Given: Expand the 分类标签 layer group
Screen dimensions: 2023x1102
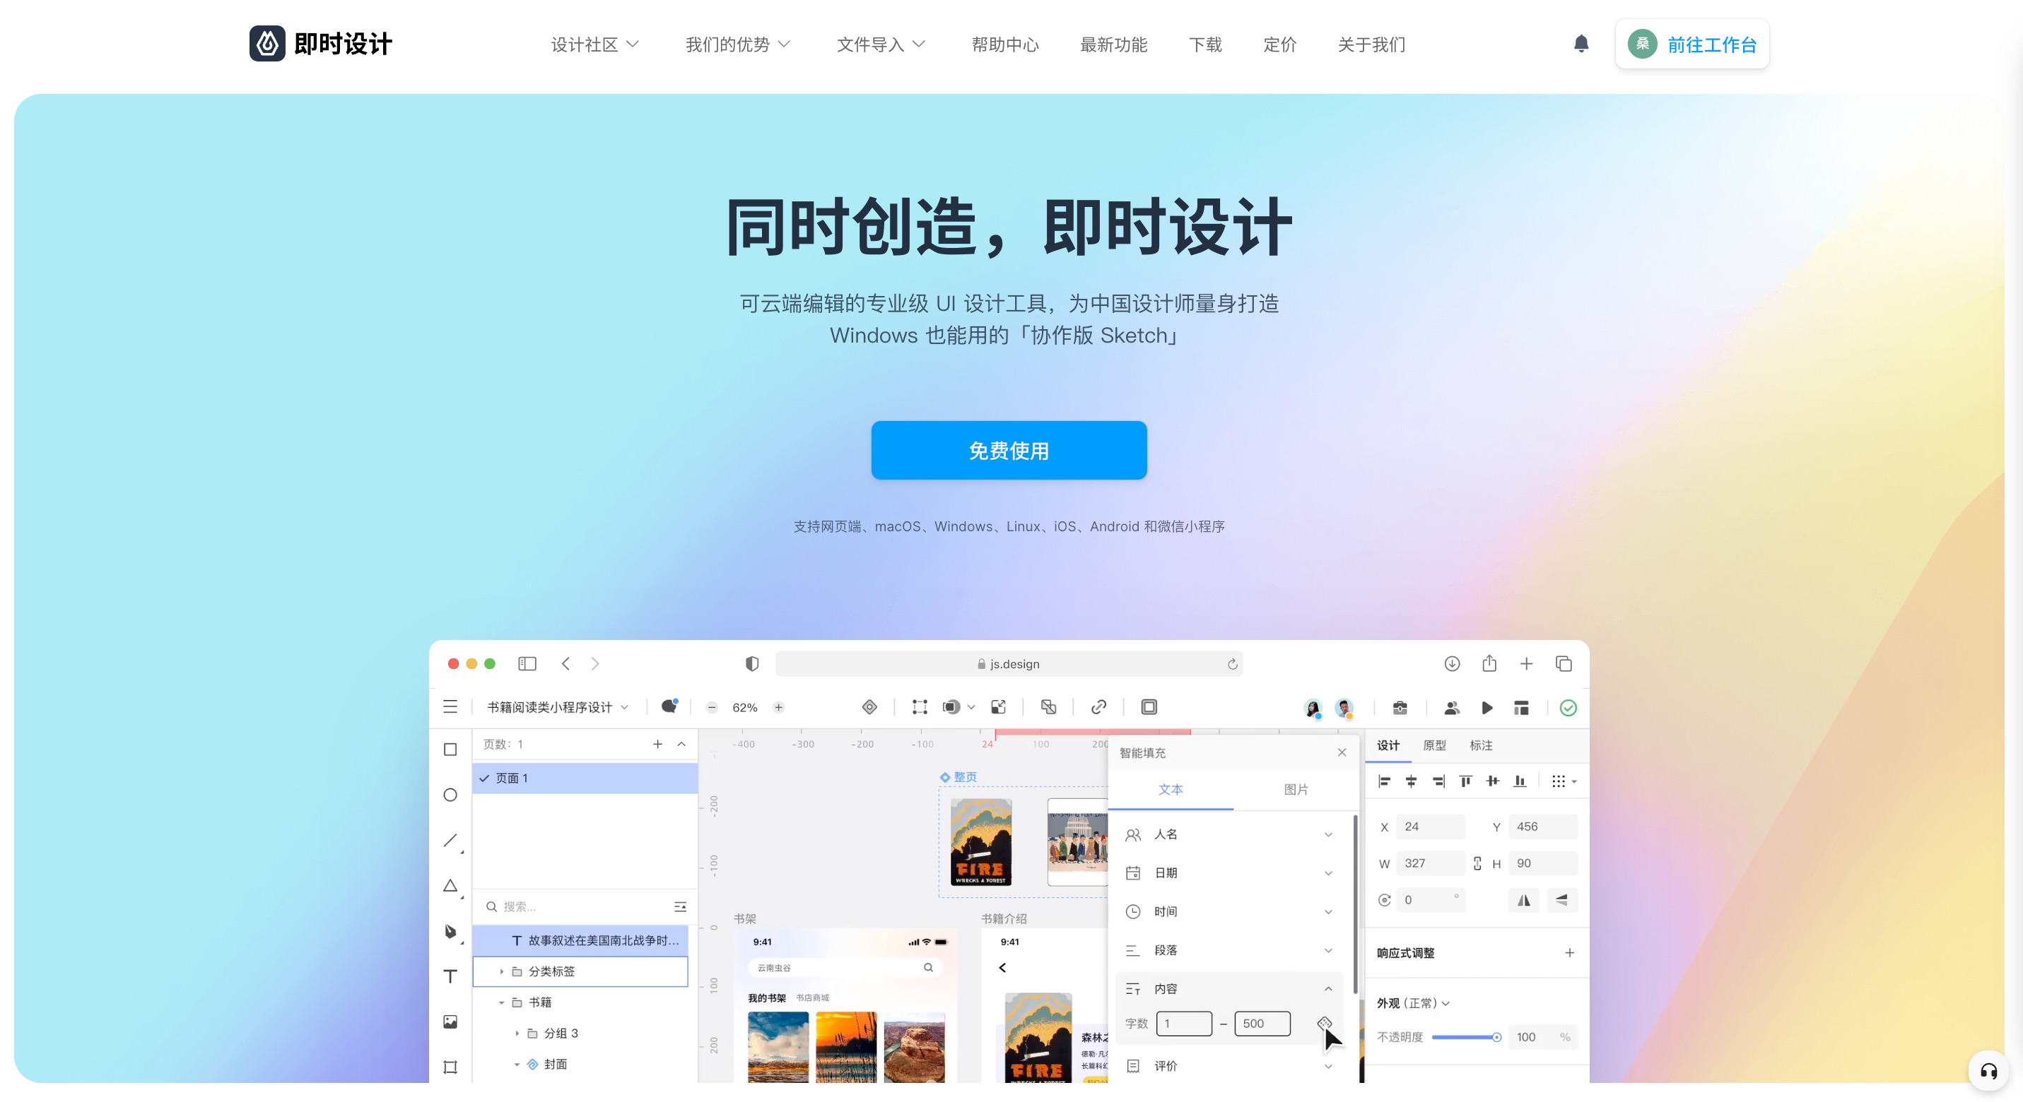Looking at the screenshot, I should click(x=502, y=971).
